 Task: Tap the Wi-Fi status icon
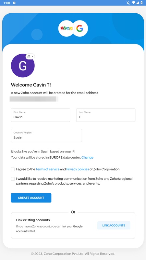click(x=133, y=3)
